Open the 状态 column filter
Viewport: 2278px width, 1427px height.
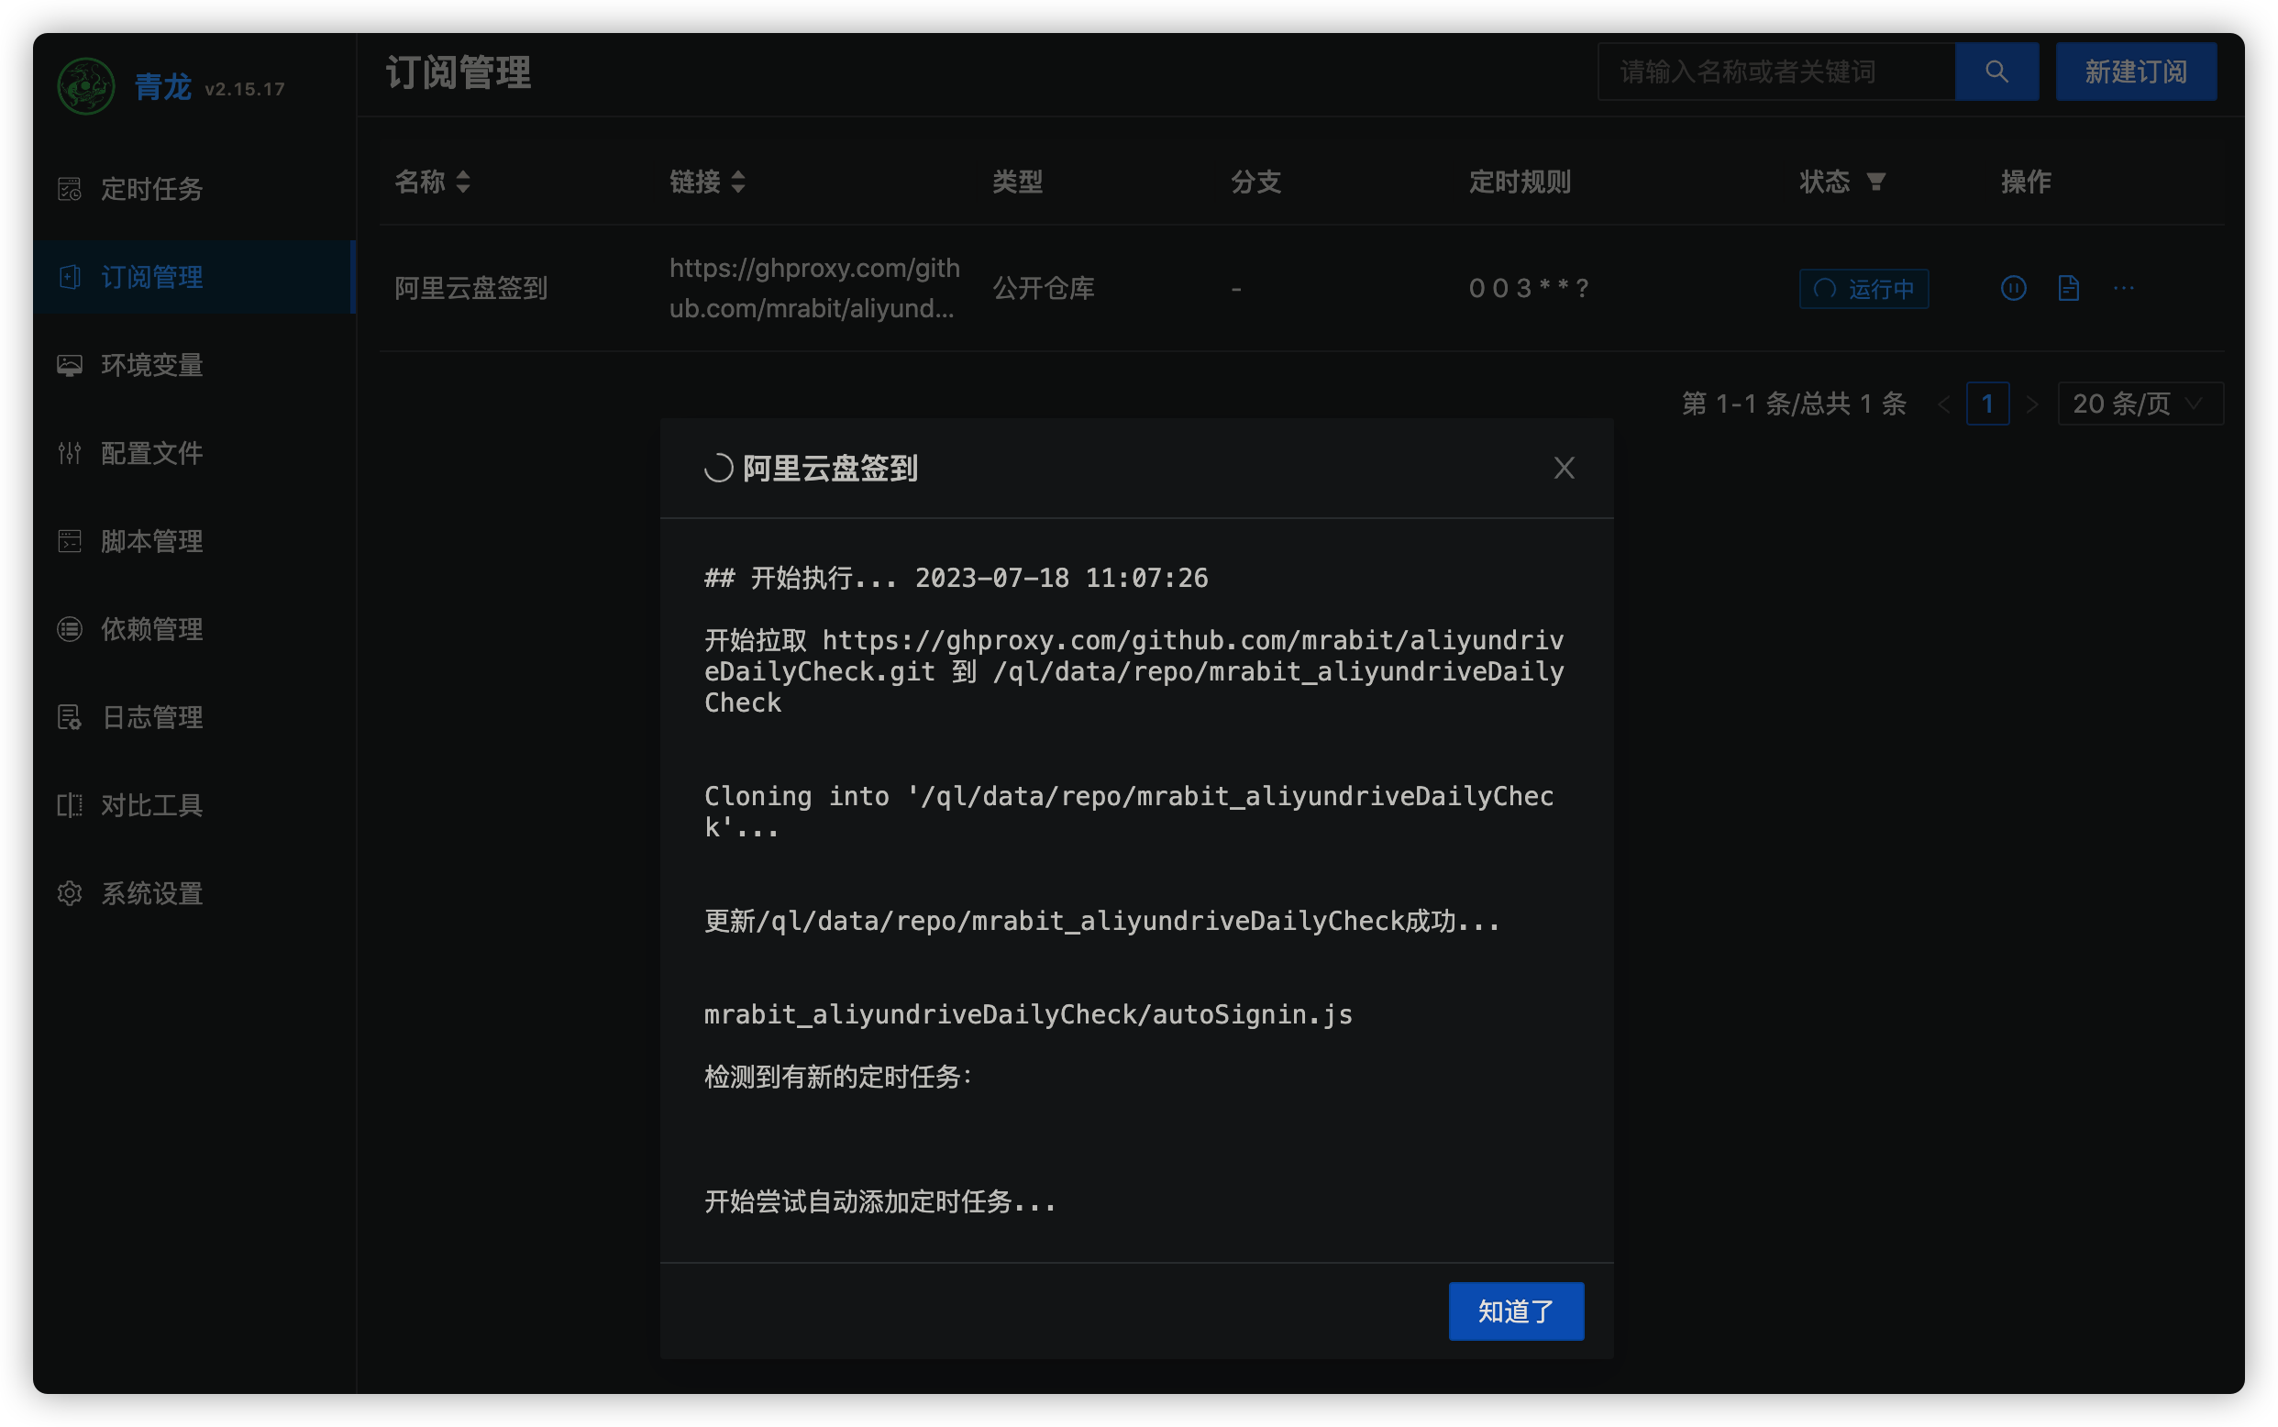(x=1876, y=182)
